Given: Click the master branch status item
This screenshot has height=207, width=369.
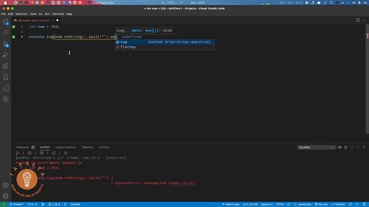Looking at the screenshot, I should click(x=17, y=205).
